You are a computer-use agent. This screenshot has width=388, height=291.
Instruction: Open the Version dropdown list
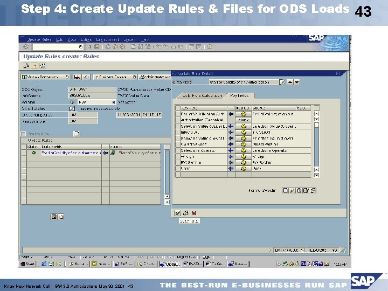113,102
